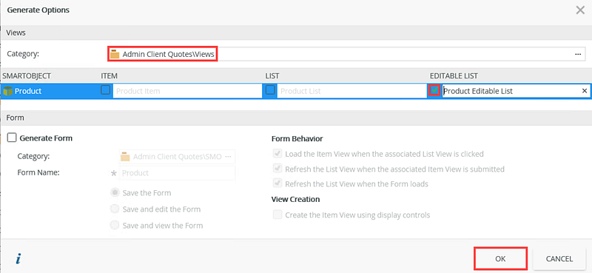This screenshot has height=273, width=592.
Task: Close the Generate Options dialog
Action: 580,10
